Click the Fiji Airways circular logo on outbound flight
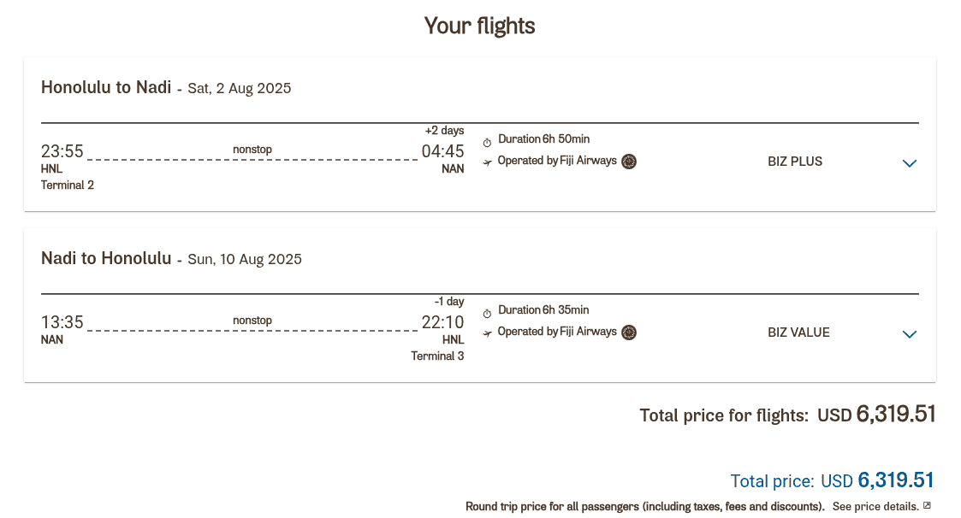 point(629,161)
